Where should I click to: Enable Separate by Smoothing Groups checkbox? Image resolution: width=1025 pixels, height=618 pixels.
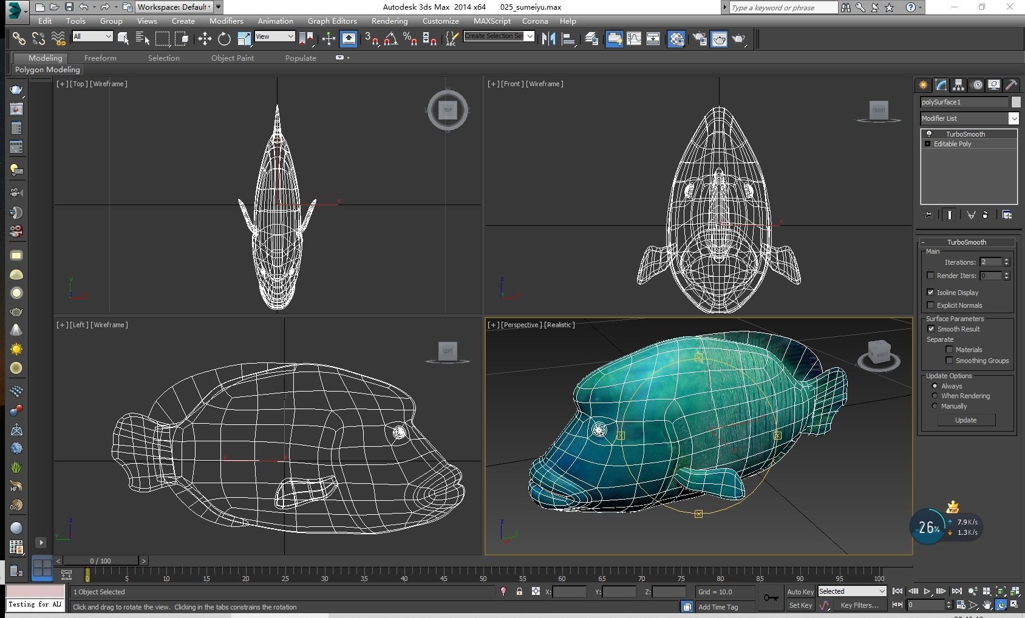[949, 361]
